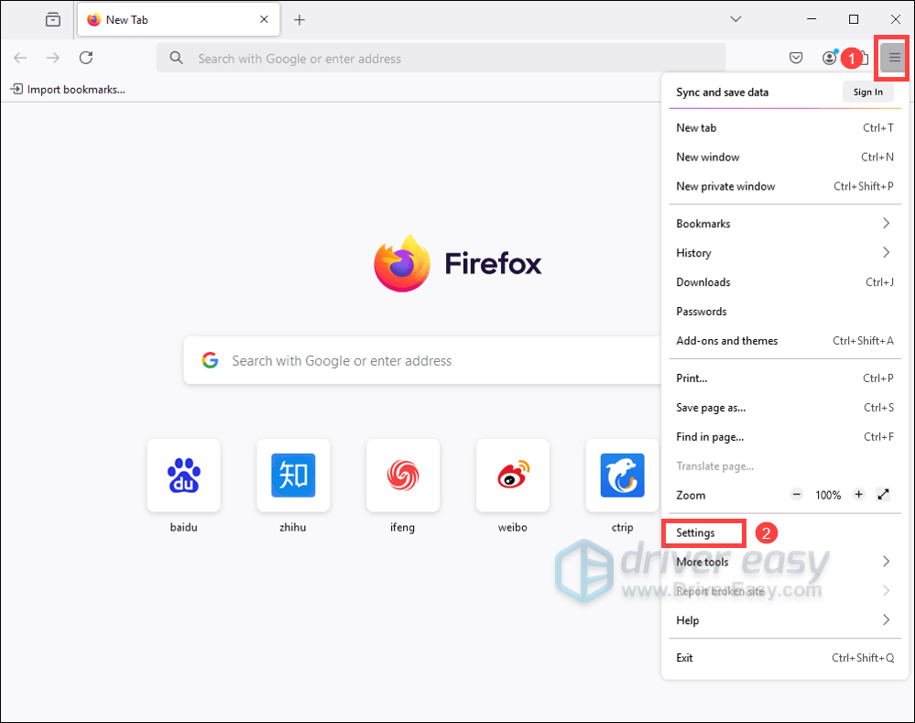Focus the page search box
915x723 pixels.
(422, 360)
